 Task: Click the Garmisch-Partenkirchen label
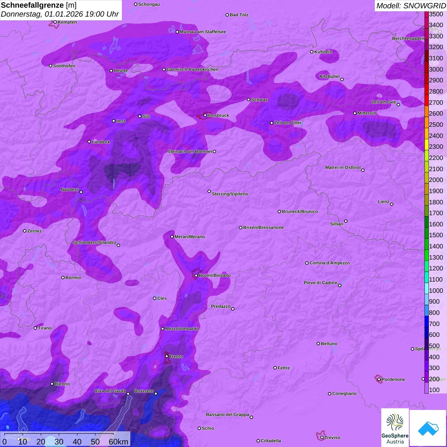click(193, 69)
